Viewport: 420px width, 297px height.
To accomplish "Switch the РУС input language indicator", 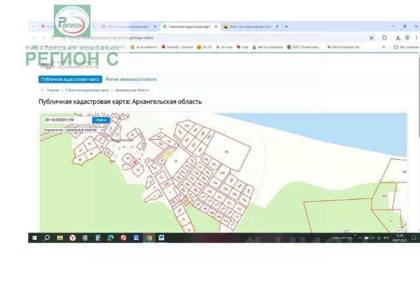I will pyautogui.click(x=387, y=238).
